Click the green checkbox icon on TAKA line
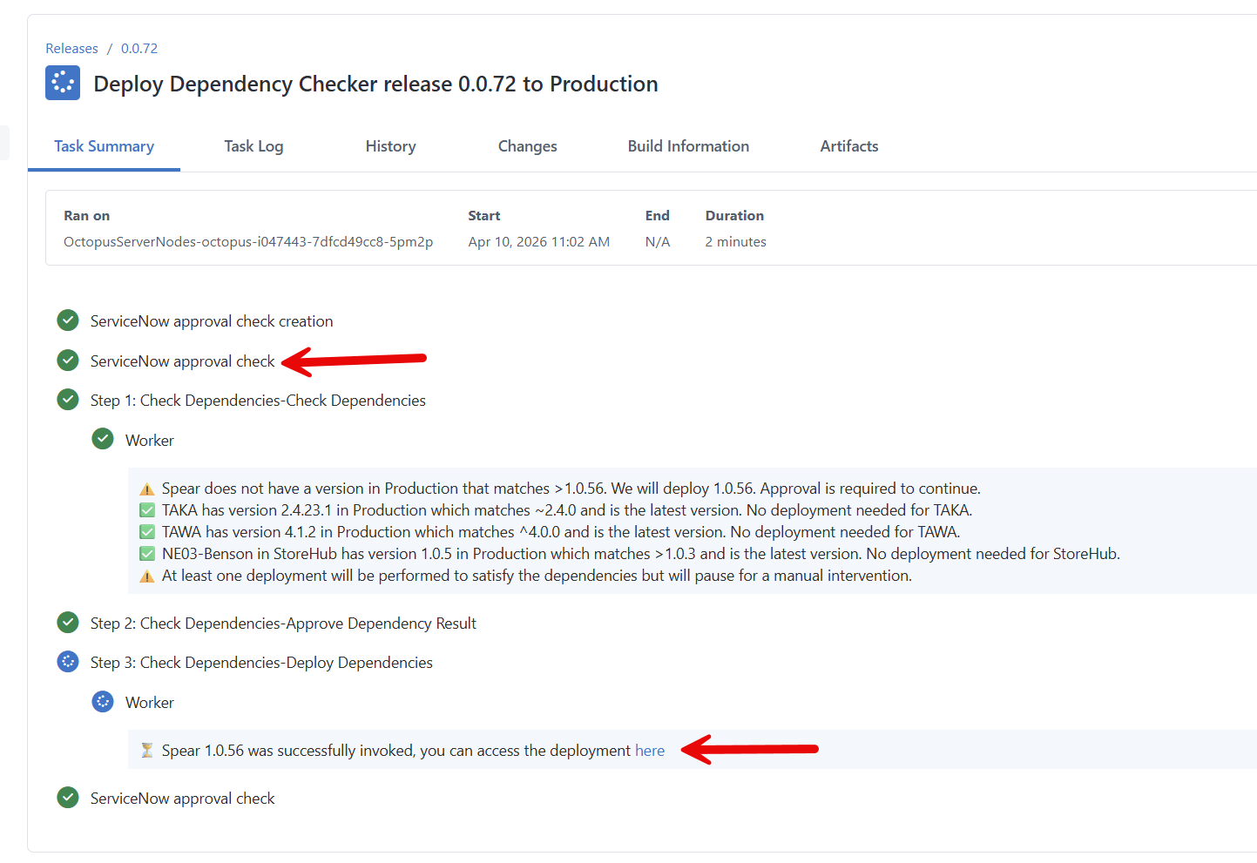The width and height of the screenshot is (1257, 863). tap(147, 510)
